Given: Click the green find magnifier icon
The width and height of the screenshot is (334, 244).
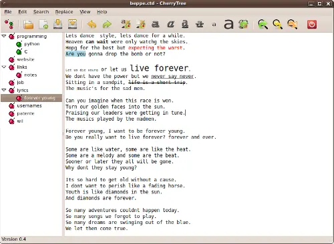Looking at the screenshot, I should [x=263, y=24].
